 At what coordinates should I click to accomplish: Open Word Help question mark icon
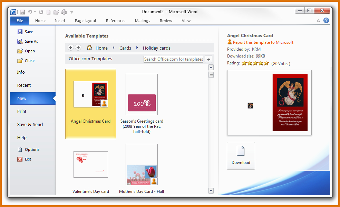[x=326, y=21]
